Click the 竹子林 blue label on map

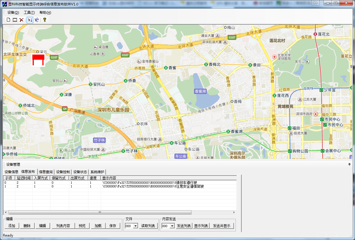coord(100,140)
